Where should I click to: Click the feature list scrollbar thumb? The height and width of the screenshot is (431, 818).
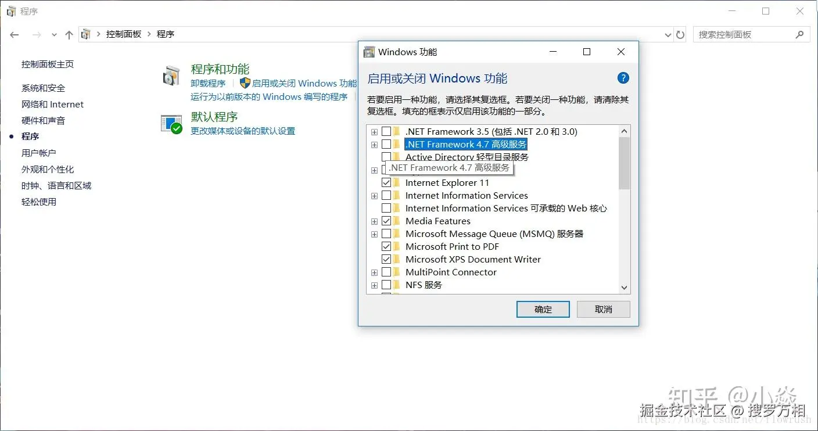pos(625,163)
